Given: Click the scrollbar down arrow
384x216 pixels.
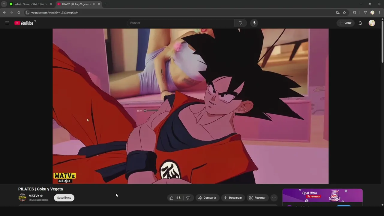Looking at the screenshot, I should [382, 205].
